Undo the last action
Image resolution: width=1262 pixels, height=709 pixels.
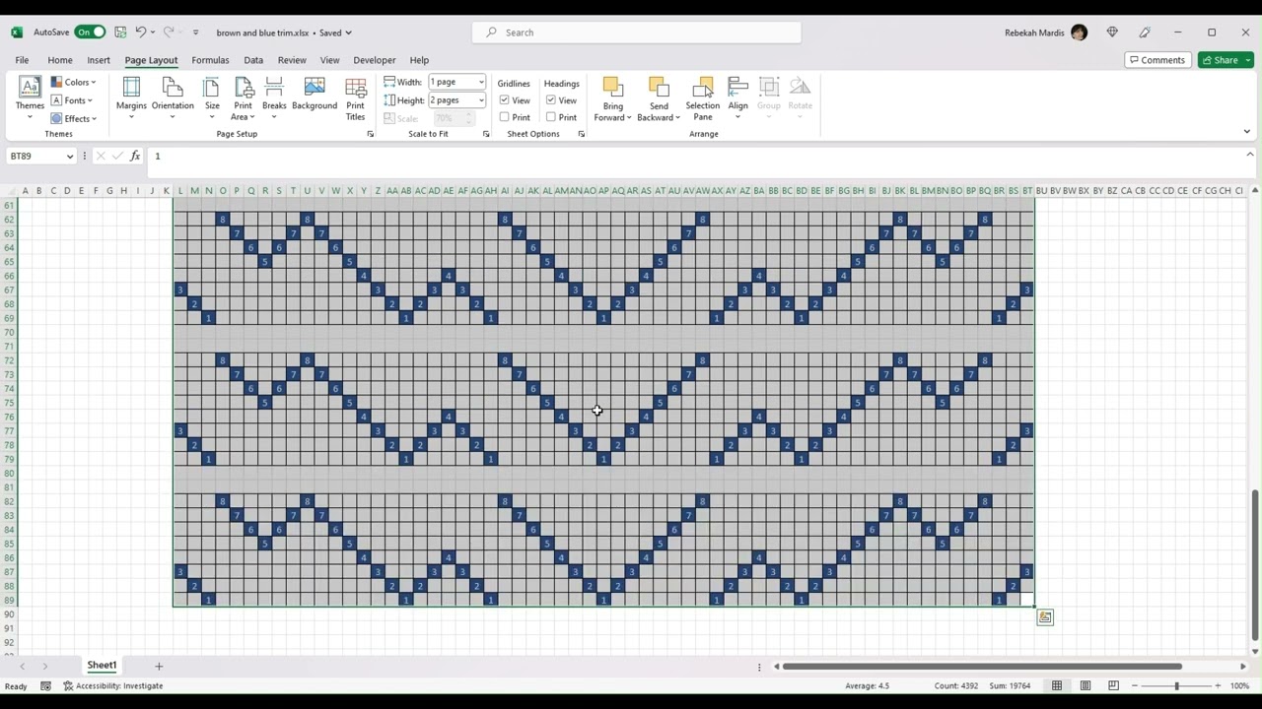pos(141,32)
